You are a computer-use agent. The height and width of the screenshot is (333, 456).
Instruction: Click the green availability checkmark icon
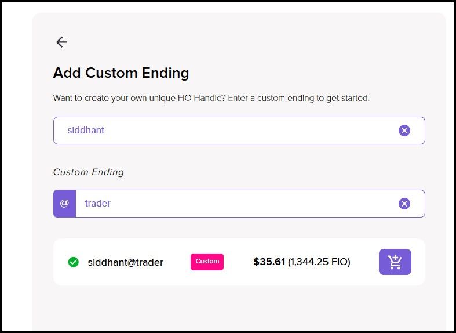(x=73, y=262)
